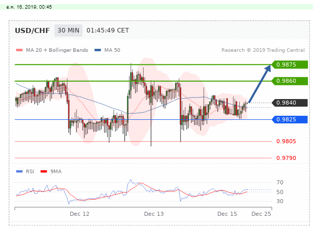Click the RSI legend swatch
The height and width of the screenshot is (228, 313).
click(19, 172)
